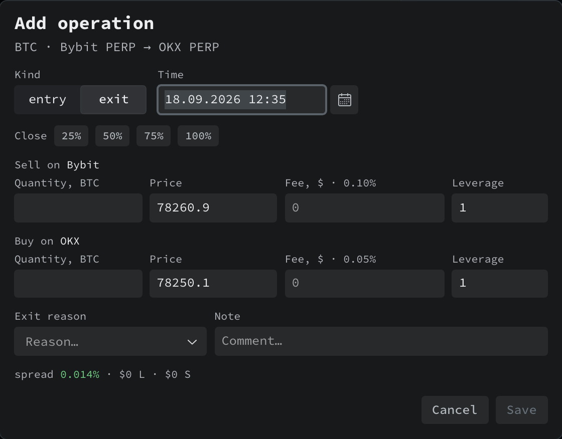The height and width of the screenshot is (439, 562).
Task: Edit the Bybit Leverage field
Action: [x=500, y=208]
